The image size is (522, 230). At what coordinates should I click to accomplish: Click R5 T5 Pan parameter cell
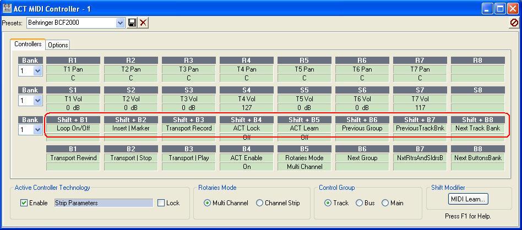point(304,69)
